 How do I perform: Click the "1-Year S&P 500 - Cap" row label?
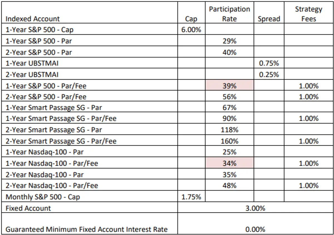pyautogui.click(x=40, y=30)
